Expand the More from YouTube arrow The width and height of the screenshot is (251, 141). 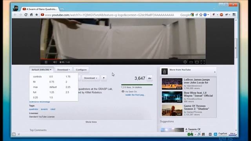click(x=215, y=72)
